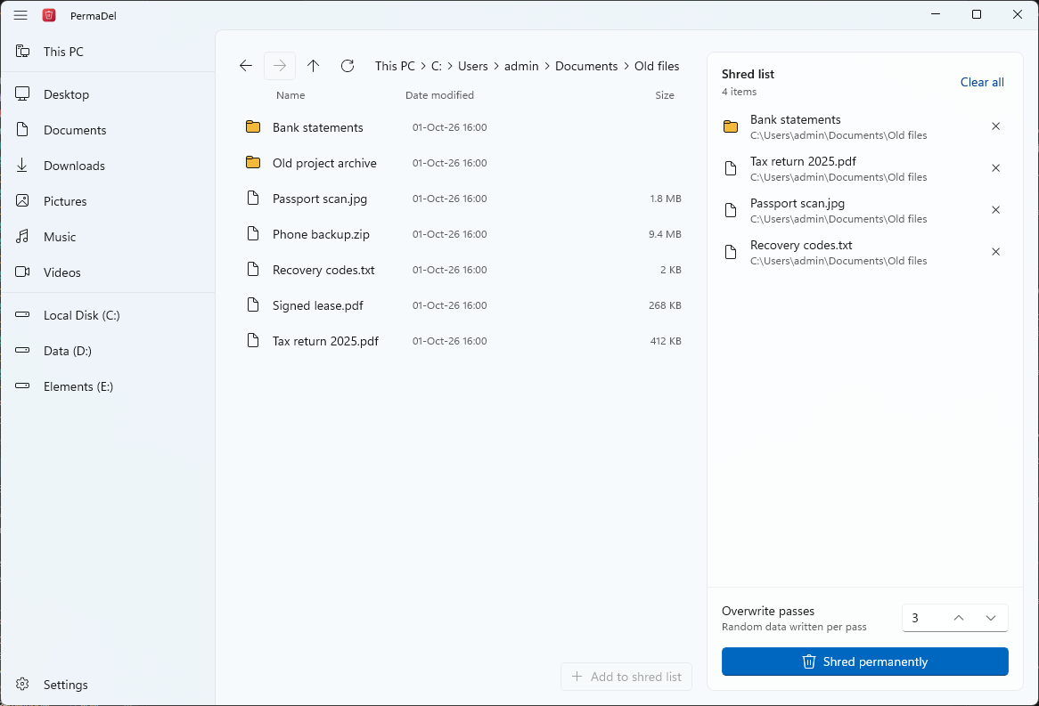
Task: Sort by the Name column header
Action: point(290,95)
